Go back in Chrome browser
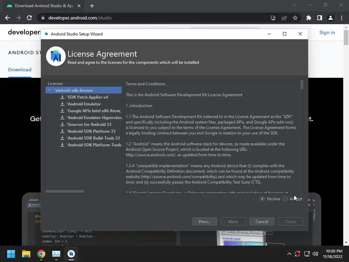The image size is (349, 262). tap(7, 18)
